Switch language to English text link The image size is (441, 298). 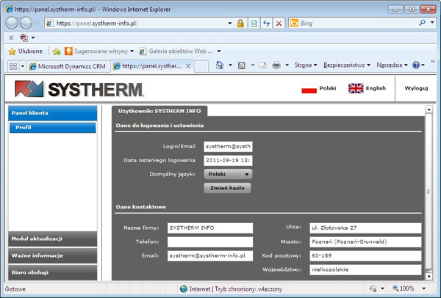point(376,88)
